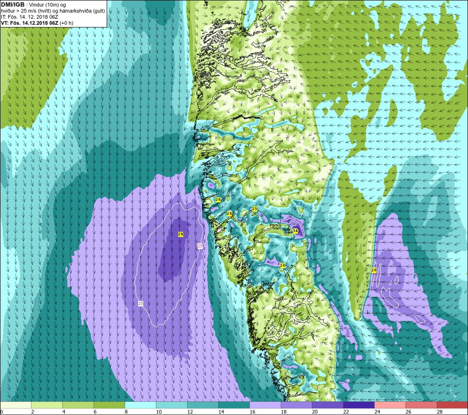The height and width of the screenshot is (415, 468).
Task: Pick the 22–24 m/s dark indigo legend swatch
Action: (x=359, y=405)
